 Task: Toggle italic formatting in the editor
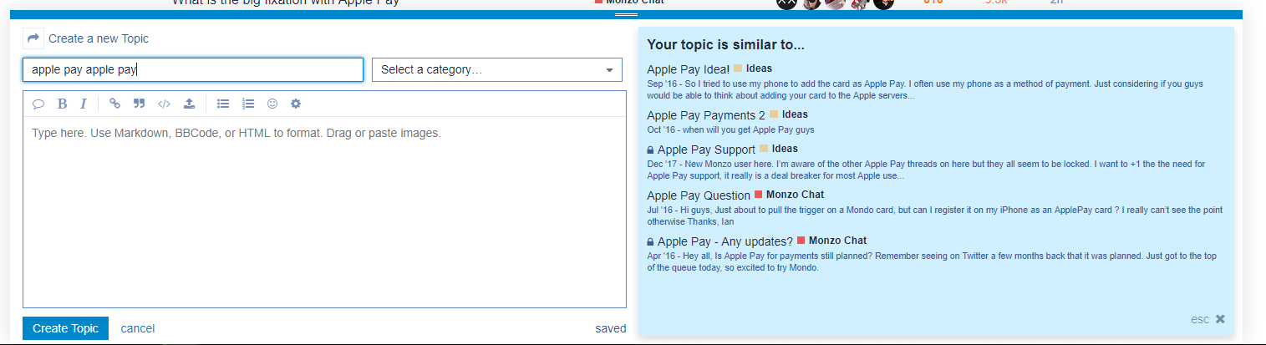84,104
